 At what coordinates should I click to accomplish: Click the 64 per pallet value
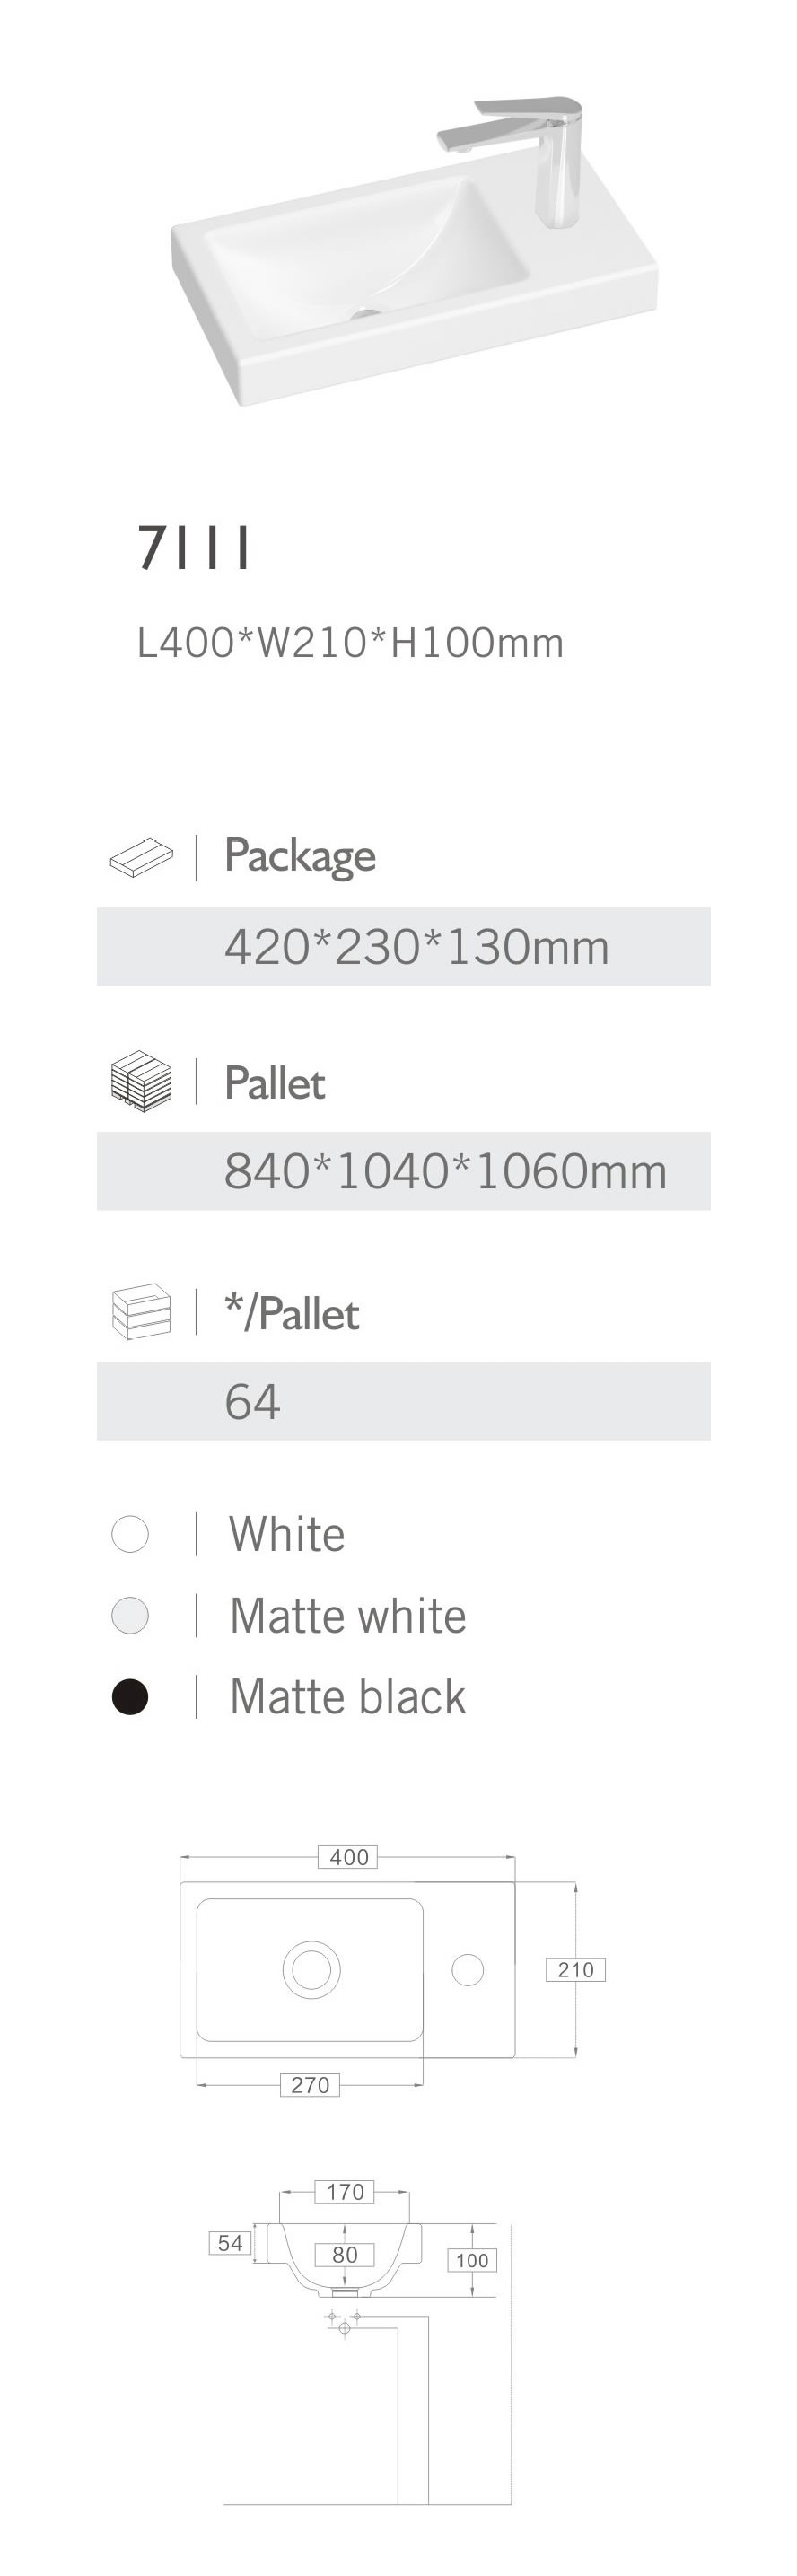coord(252,1401)
